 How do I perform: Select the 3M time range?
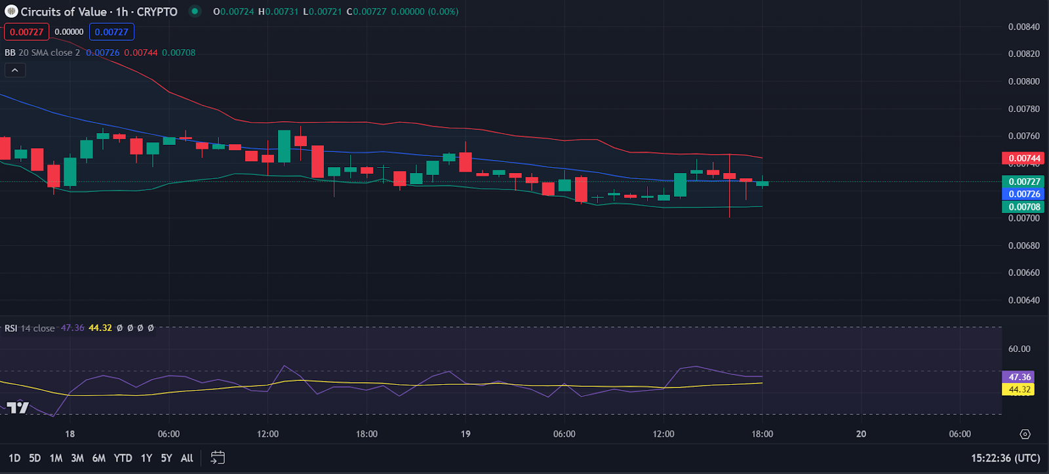pyautogui.click(x=77, y=458)
